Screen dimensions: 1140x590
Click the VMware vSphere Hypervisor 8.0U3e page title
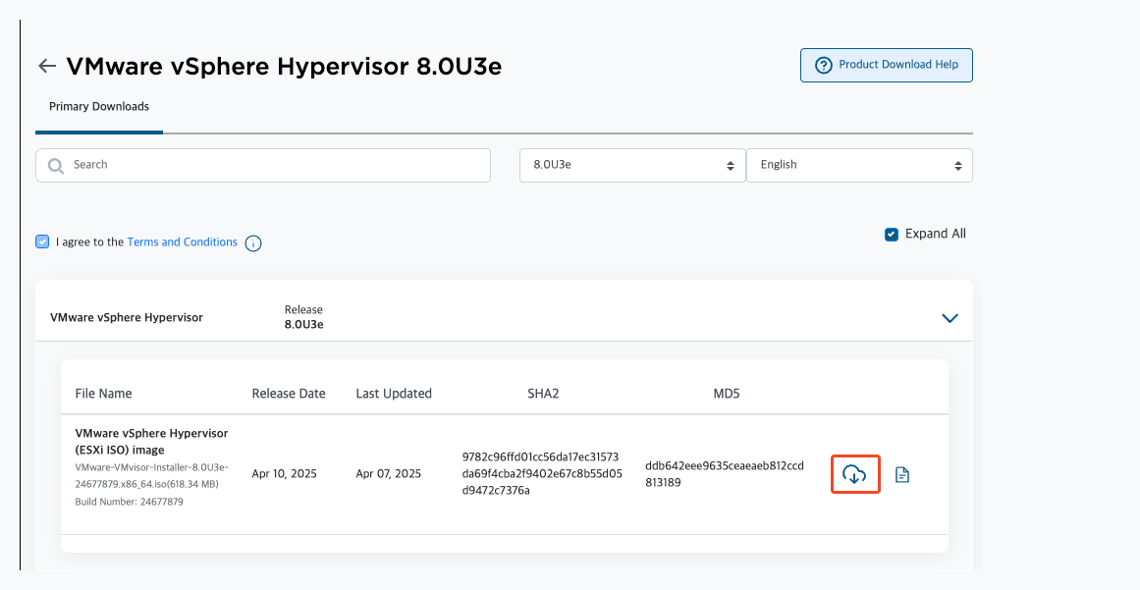[284, 66]
